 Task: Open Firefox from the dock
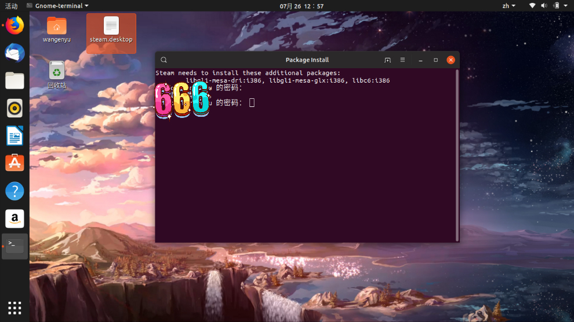[x=14, y=25]
